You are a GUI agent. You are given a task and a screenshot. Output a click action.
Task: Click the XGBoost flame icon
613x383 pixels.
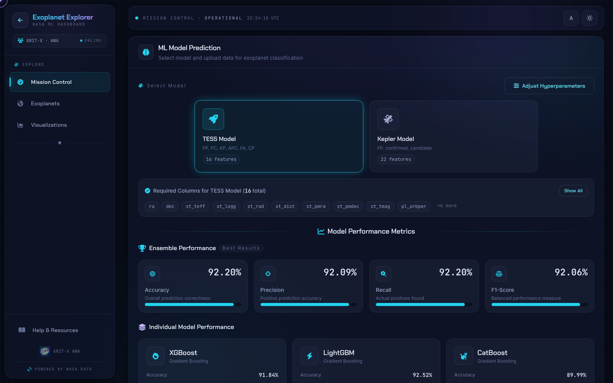click(x=156, y=356)
